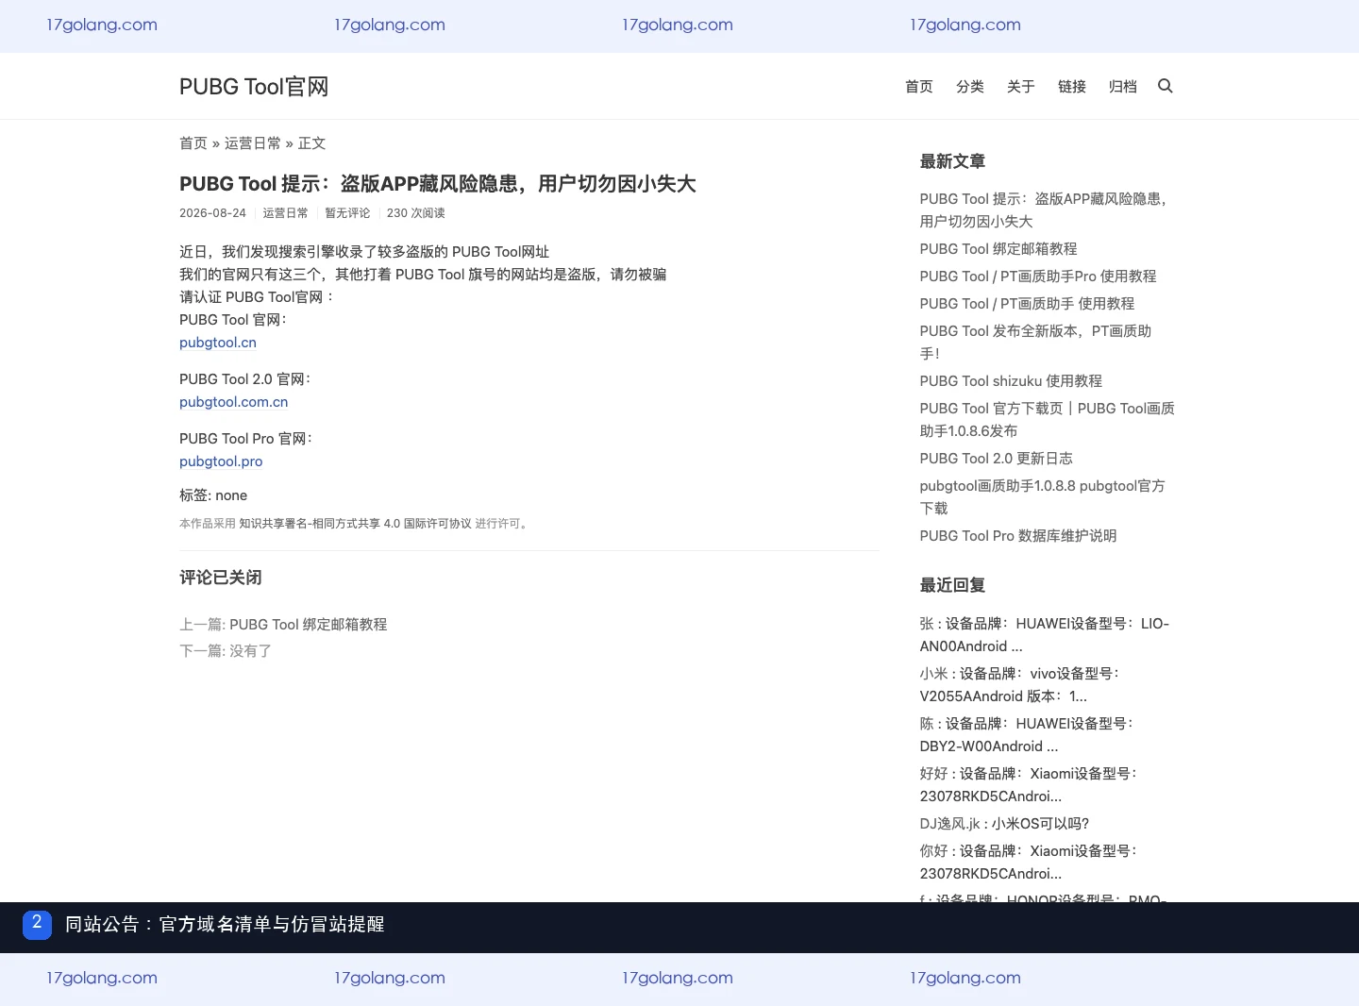Screen dimensions: 1359x1006
Task: Click the 230 次阅读 view count
Action: pos(416,213)
